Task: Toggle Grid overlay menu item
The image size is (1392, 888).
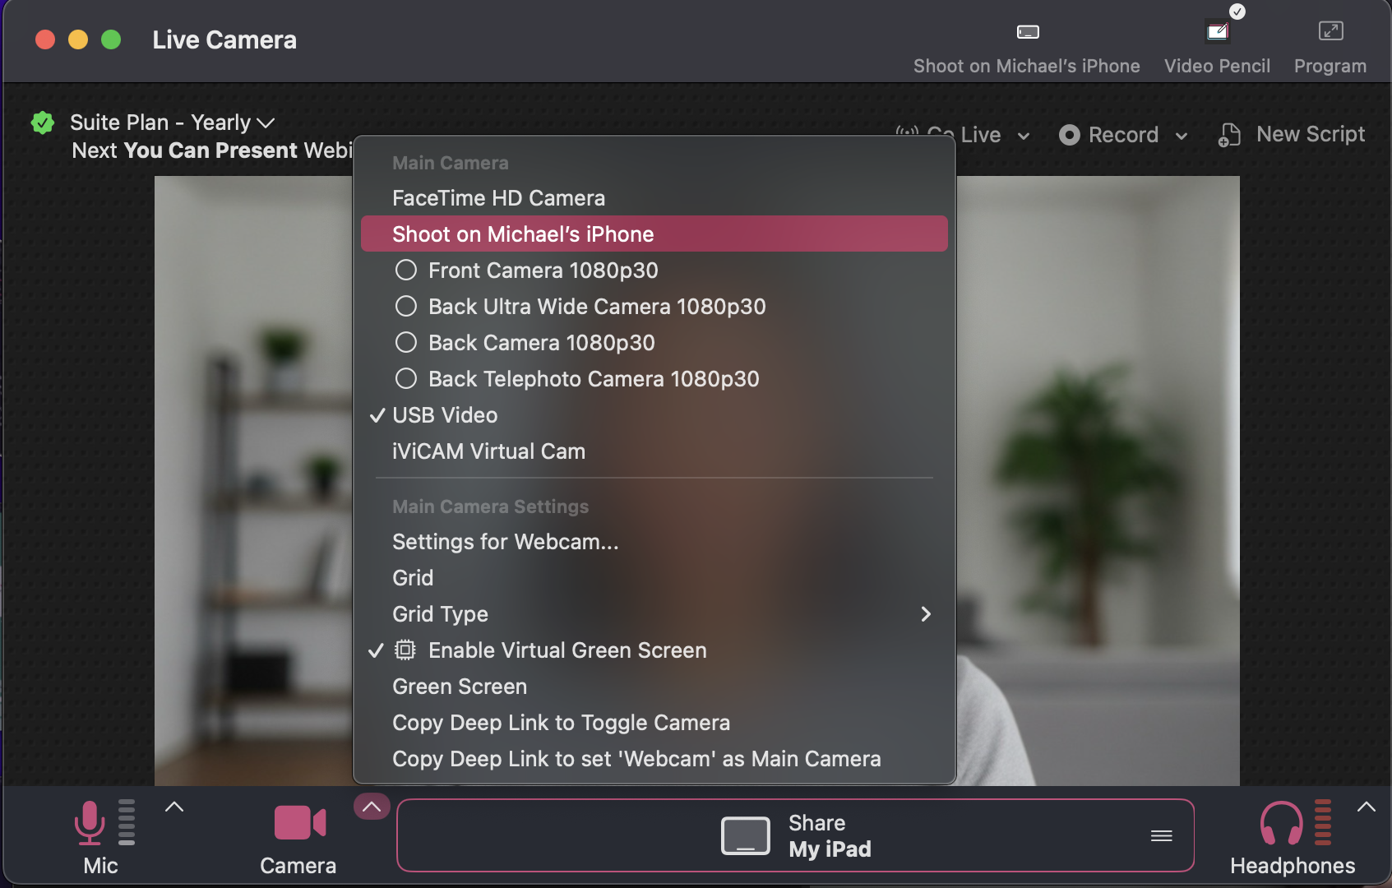Action: click(654, 578)
